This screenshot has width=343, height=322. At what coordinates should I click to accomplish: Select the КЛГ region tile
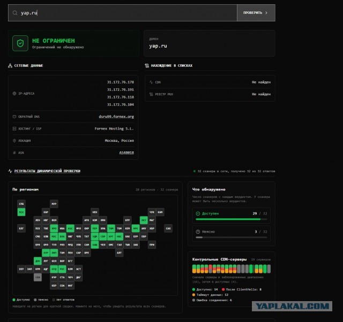[21, 228]
